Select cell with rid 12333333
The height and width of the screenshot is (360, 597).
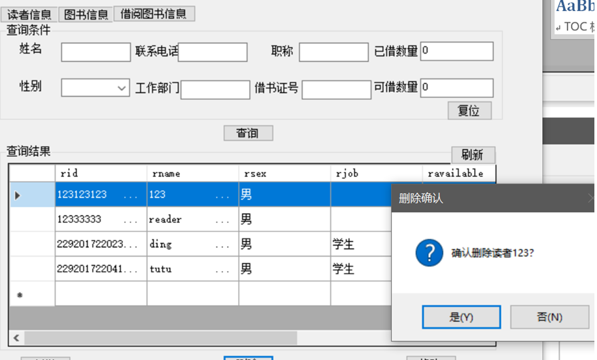pyautogui.click(x=101, y=219)
